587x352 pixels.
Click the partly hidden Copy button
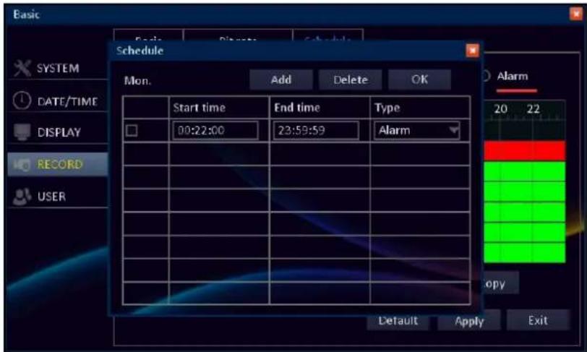pos(501,283)
